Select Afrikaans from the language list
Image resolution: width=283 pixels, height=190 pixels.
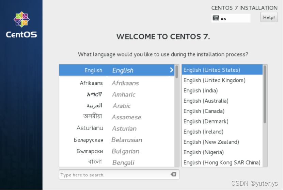pos(117,83)
